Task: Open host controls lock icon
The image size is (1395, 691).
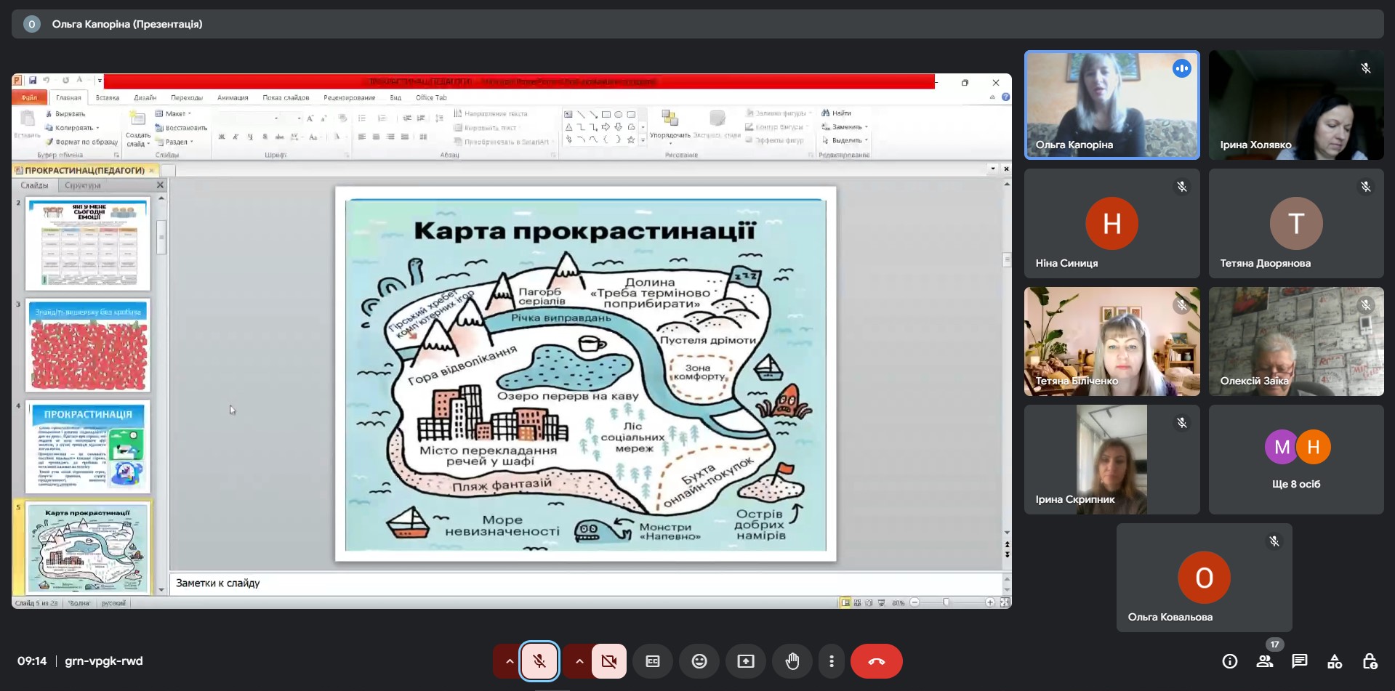Action: click(1370, 661)
